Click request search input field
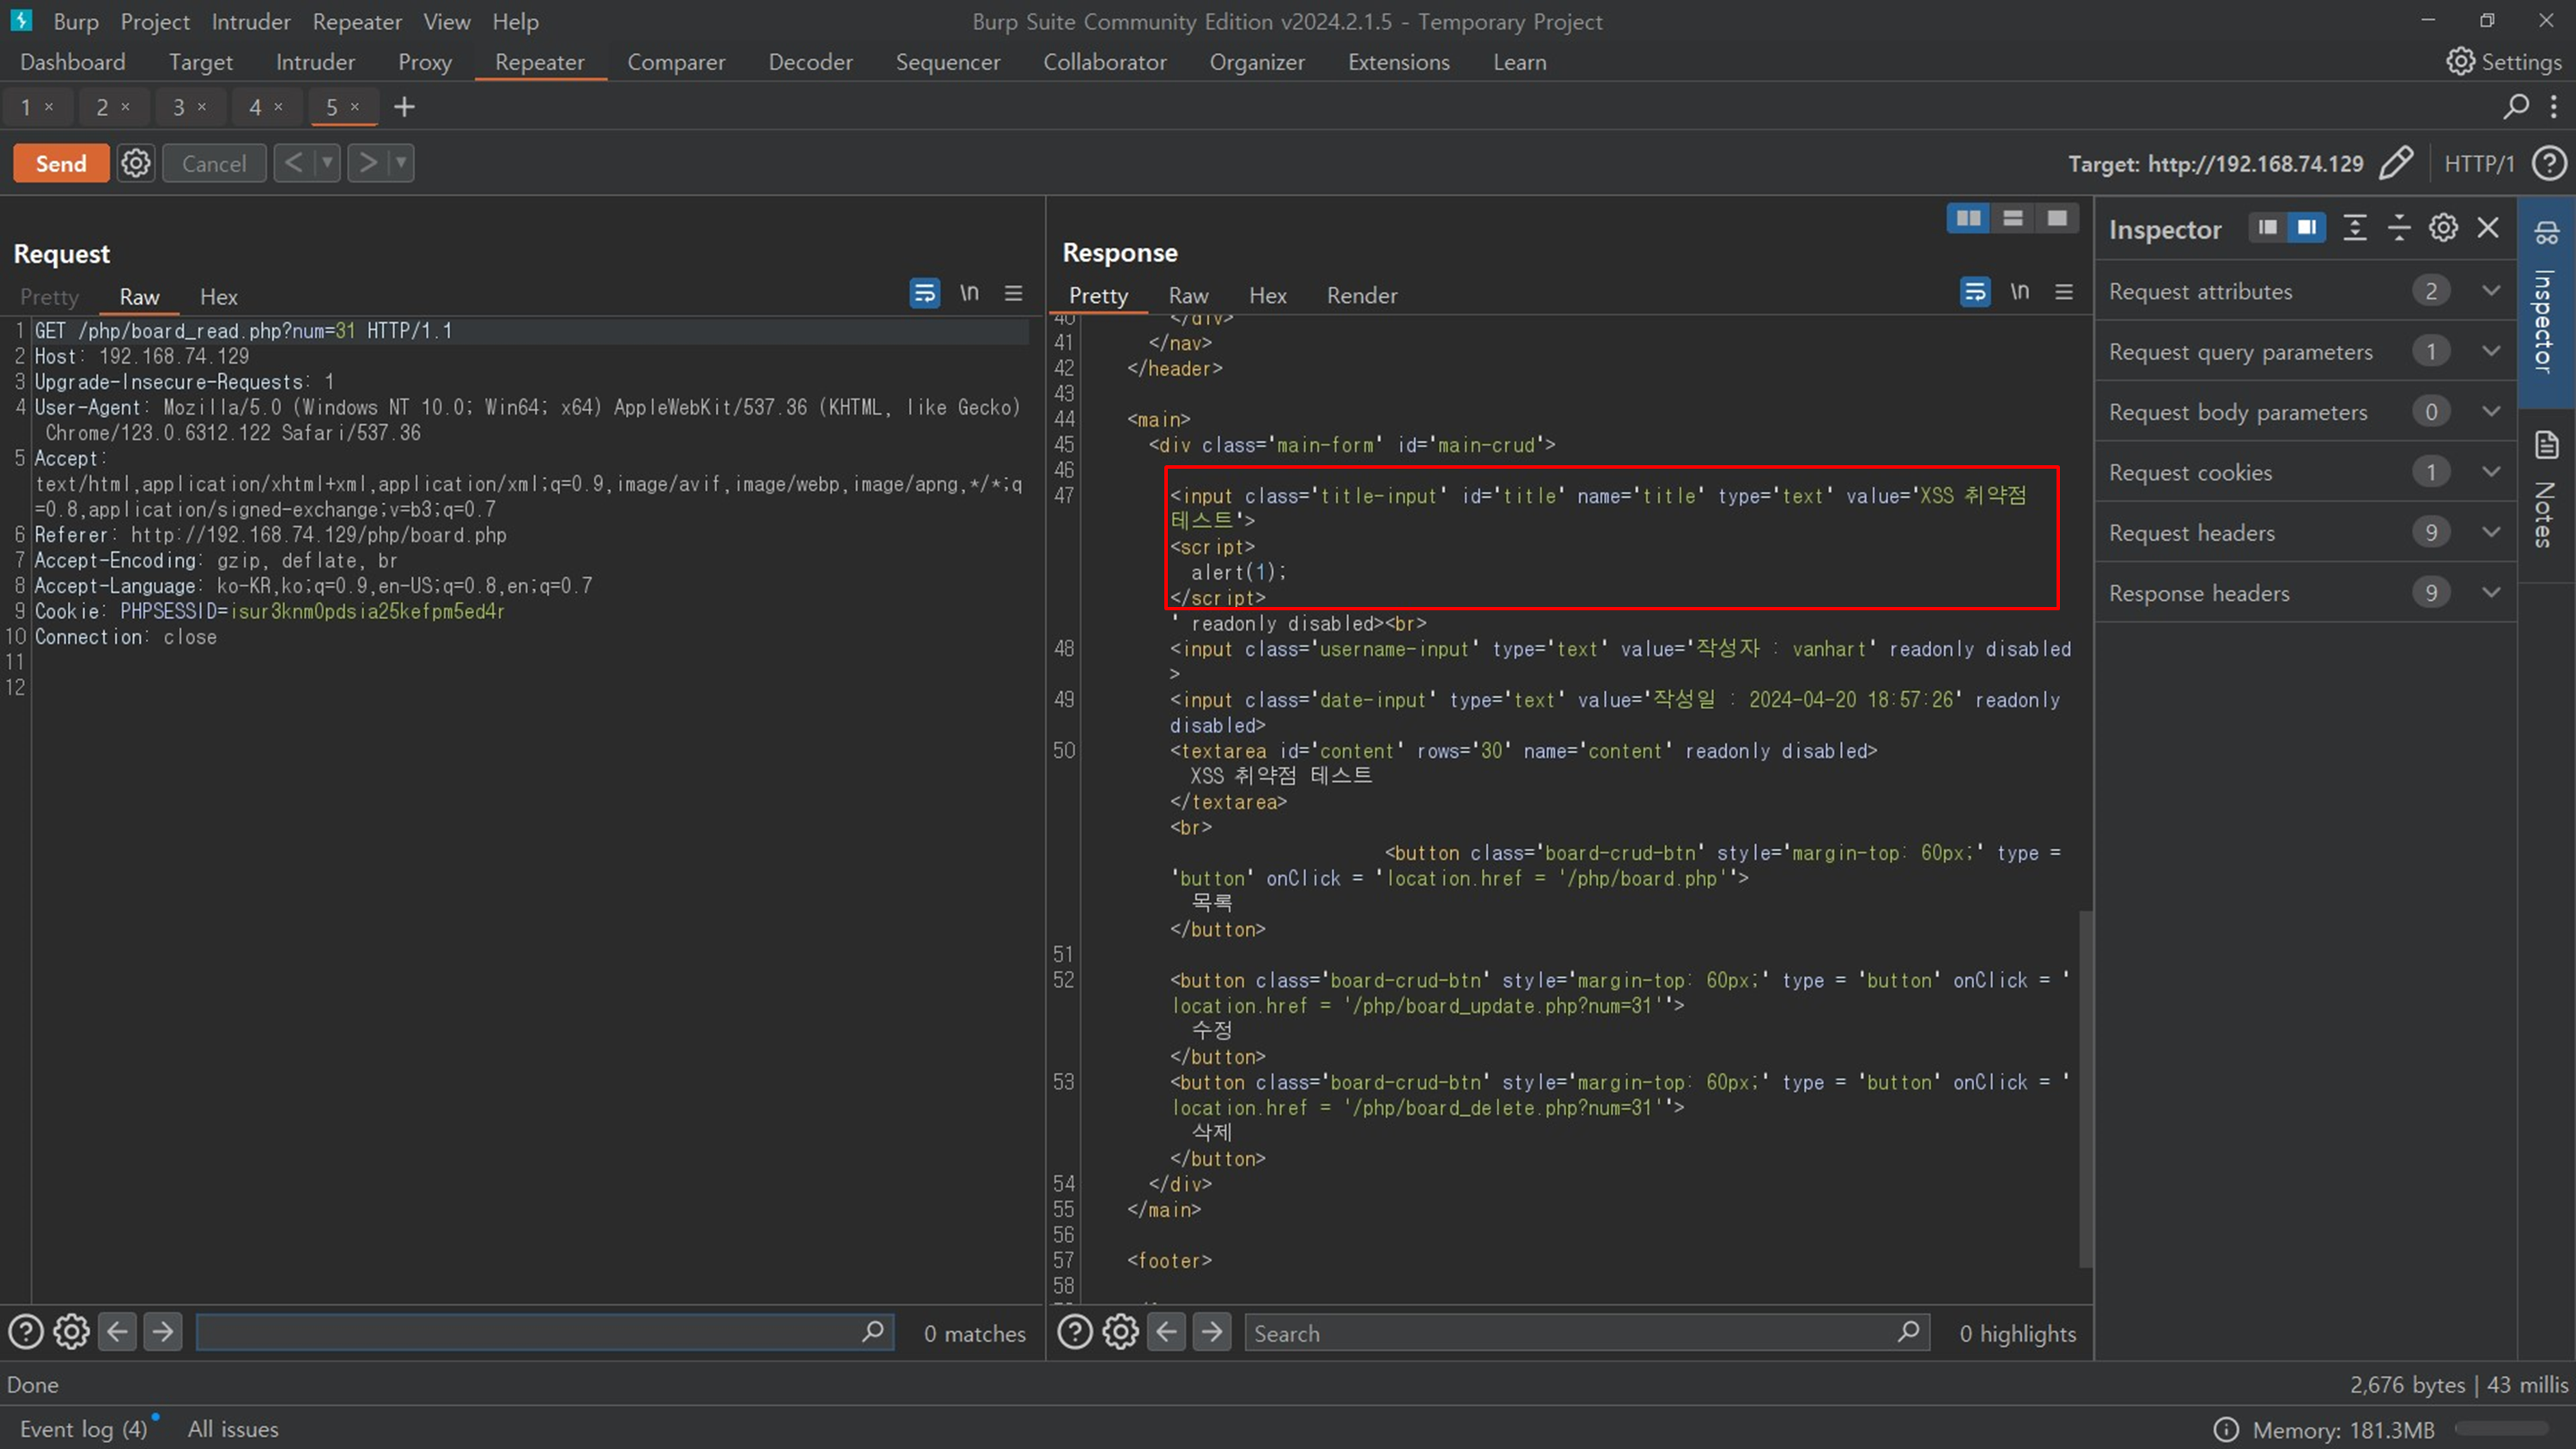Viewport: 2576px width, 1449px height. [544, 1332]
